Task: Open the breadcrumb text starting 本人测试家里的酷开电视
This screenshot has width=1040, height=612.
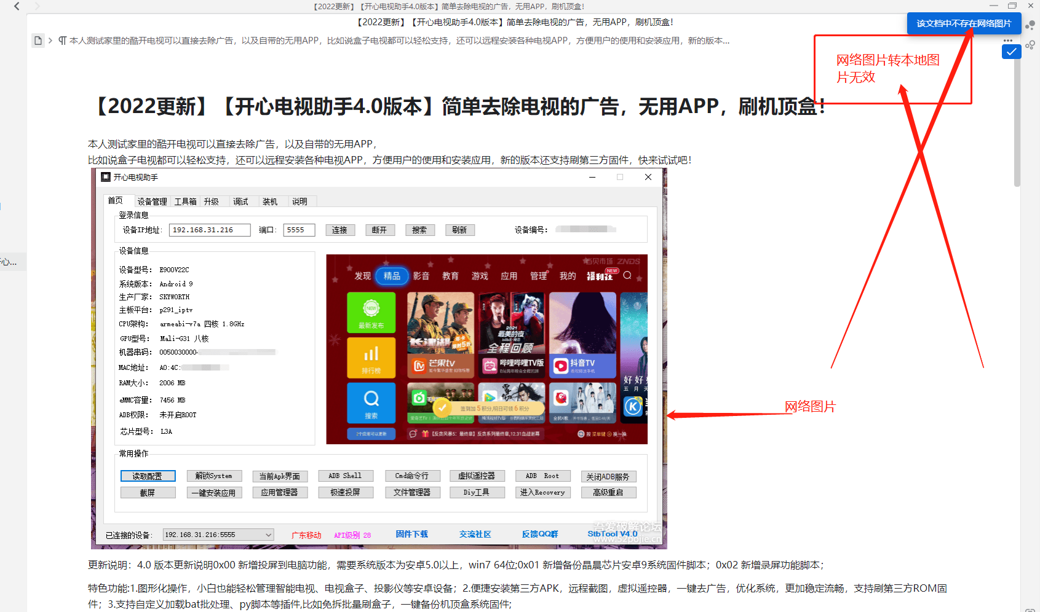Action: tap(399, 41)
